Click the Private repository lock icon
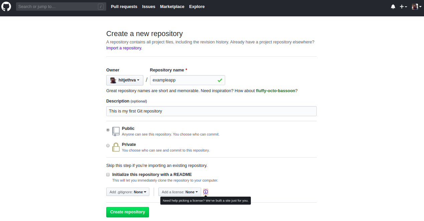Viewport: 424px width, 221px height. 116,147
